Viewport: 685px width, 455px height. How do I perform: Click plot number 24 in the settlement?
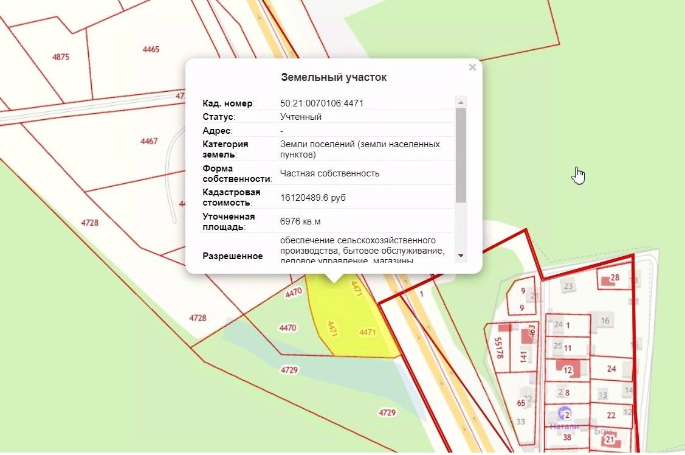611,369
